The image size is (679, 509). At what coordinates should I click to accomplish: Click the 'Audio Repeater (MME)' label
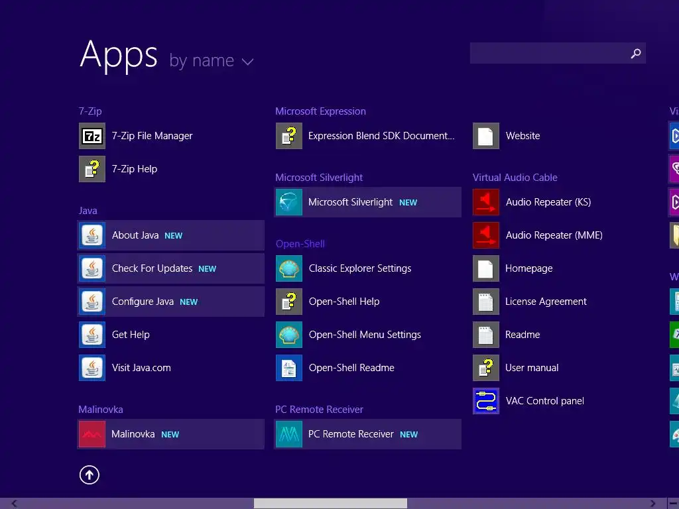554,235
